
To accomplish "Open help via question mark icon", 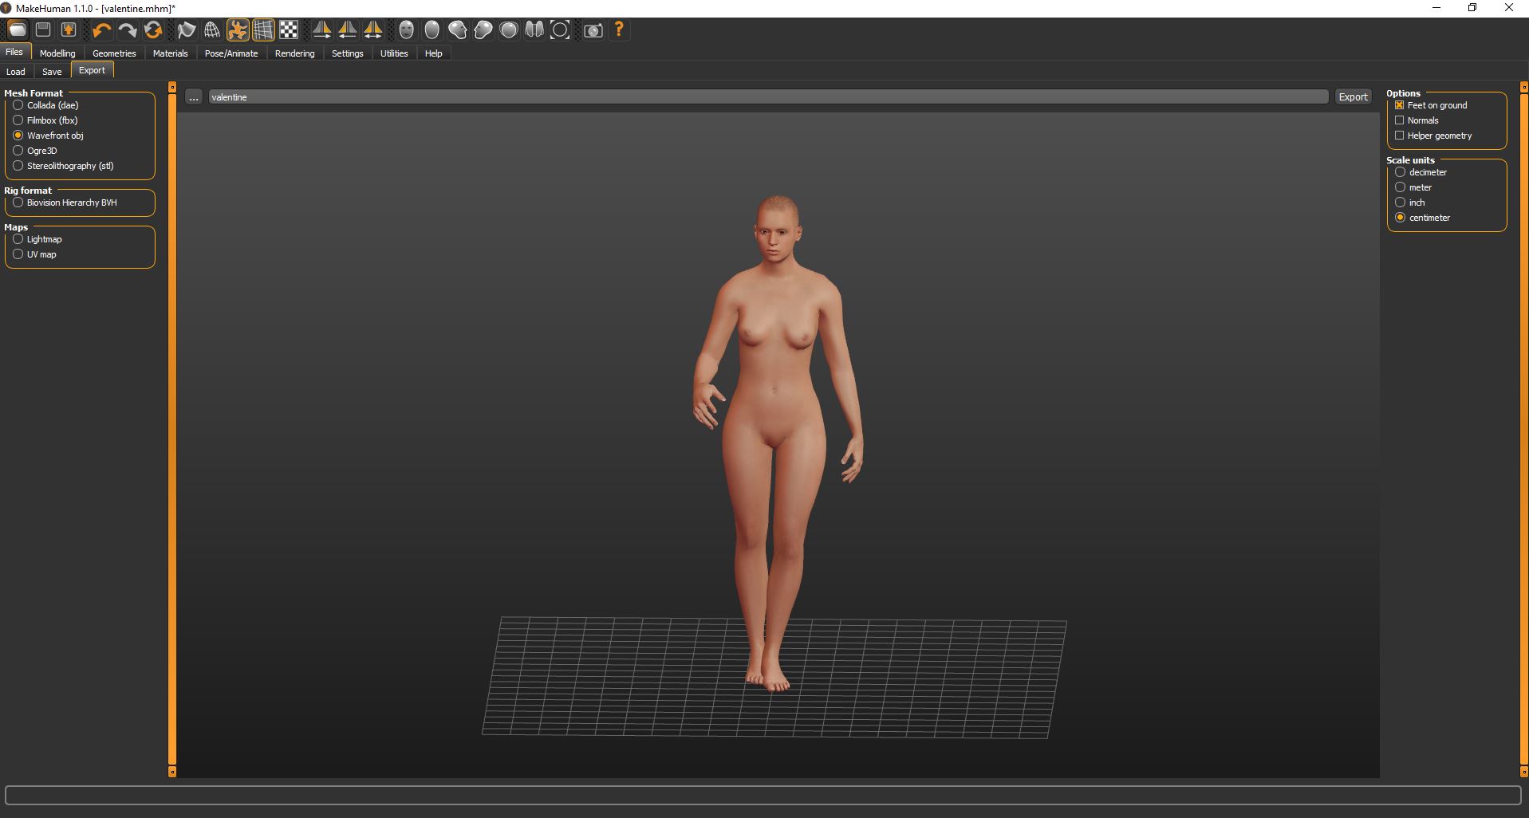I will pyautogui.click(x=619, y=30).
